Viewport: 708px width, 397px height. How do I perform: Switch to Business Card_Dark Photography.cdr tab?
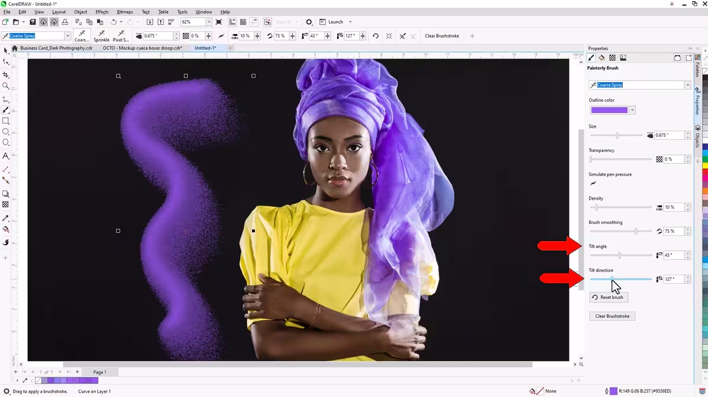click(56, 48)
